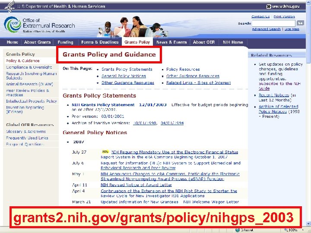Viewport: 311px width, 233px height.
Task: Open Frequent Questions sidebar item
Action: point(25,144)
